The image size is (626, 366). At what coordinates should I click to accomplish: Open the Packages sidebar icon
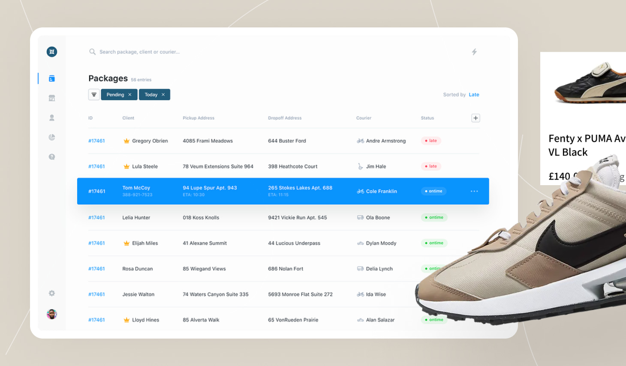pyautogui.click(x=52, y=78)
